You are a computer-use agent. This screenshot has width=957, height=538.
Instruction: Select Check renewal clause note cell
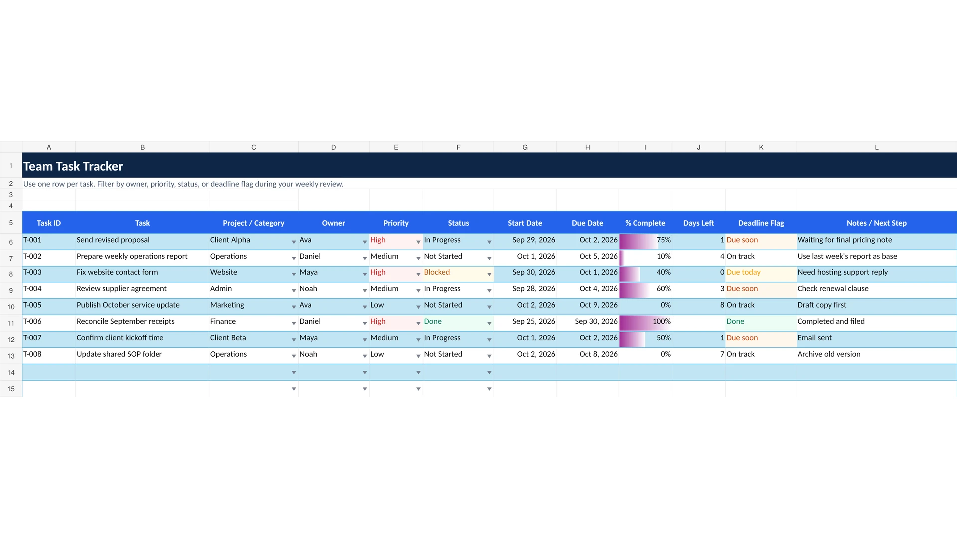point(877,290)
